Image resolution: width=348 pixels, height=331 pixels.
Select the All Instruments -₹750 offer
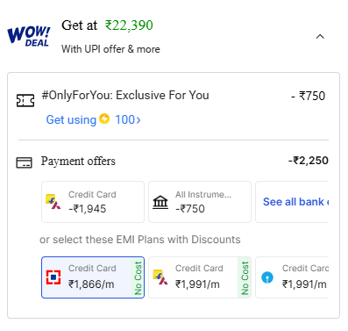click(x=200, y=202)
